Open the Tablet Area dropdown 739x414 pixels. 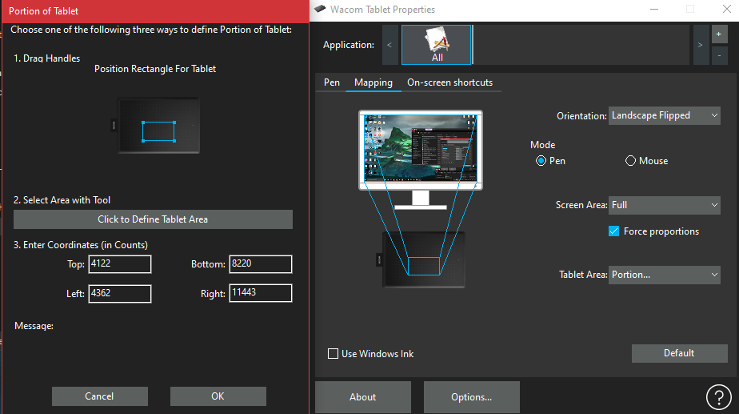[x=665, y=275]
